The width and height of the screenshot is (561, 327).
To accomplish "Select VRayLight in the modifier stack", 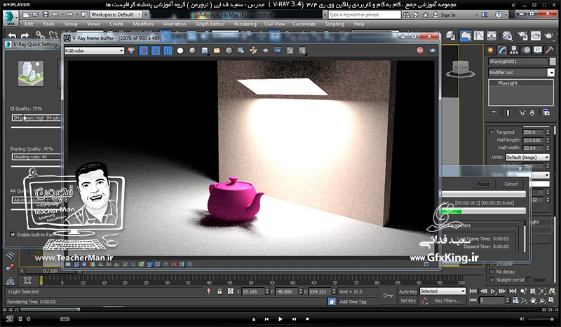I will point(507,83).
